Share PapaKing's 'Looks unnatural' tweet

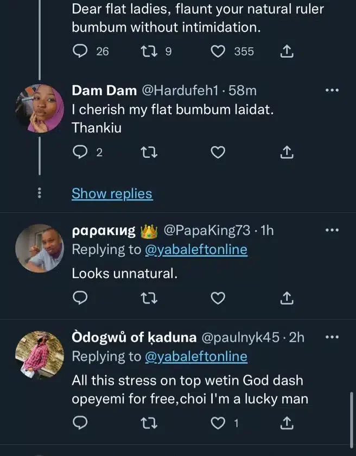tap(287, 298)
